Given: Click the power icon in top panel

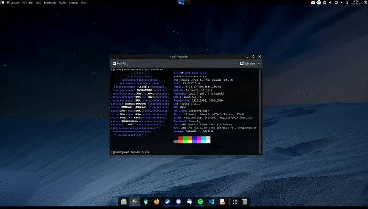Looking at the screenshot, I should [366, 2].
